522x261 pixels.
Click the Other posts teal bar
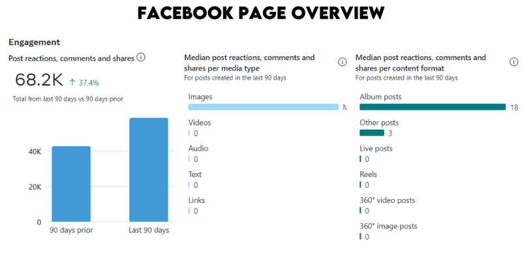click(372, 133)
